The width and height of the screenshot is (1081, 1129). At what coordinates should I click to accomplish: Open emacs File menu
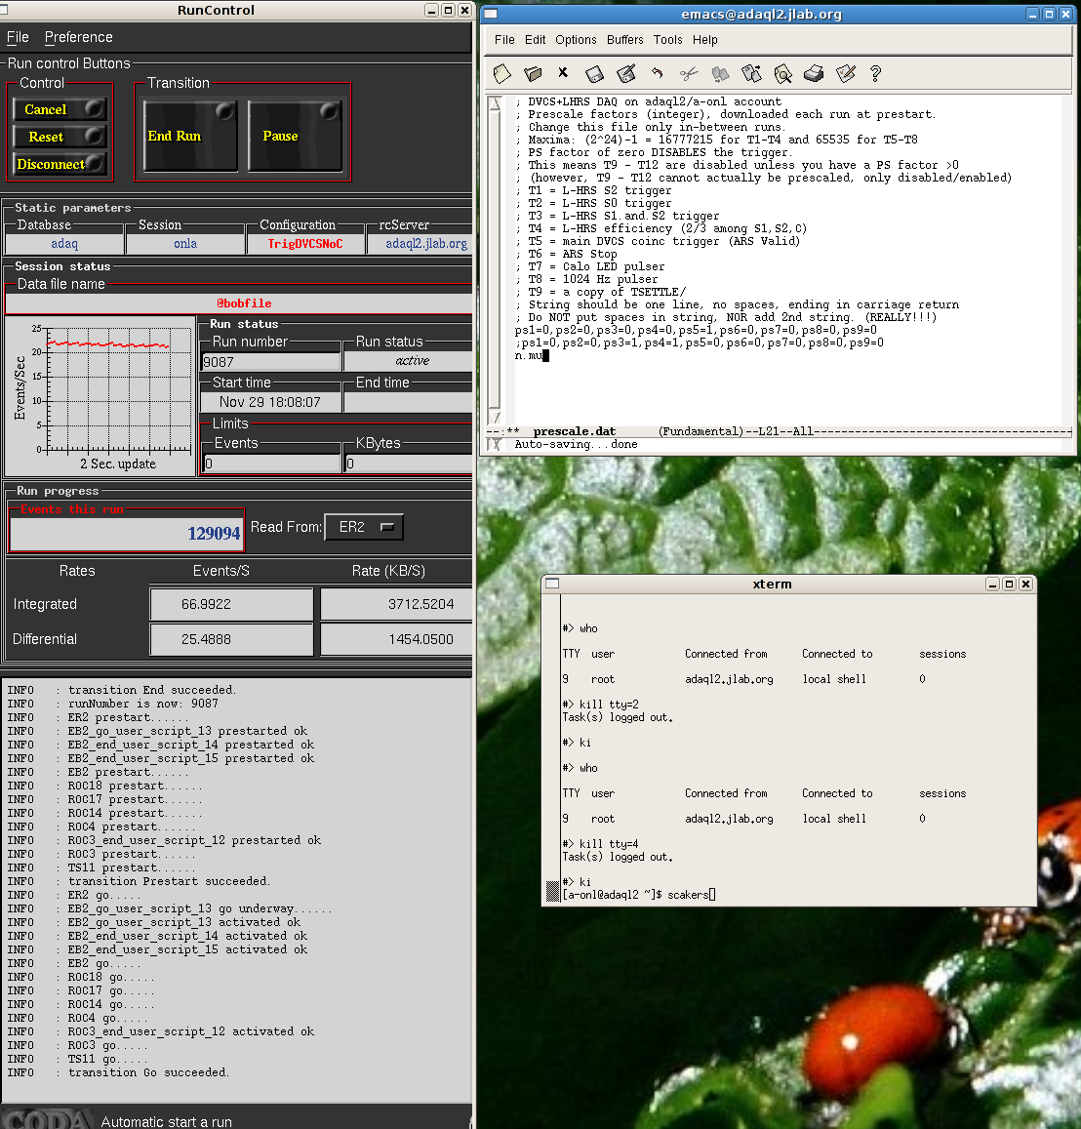(504, 40)
